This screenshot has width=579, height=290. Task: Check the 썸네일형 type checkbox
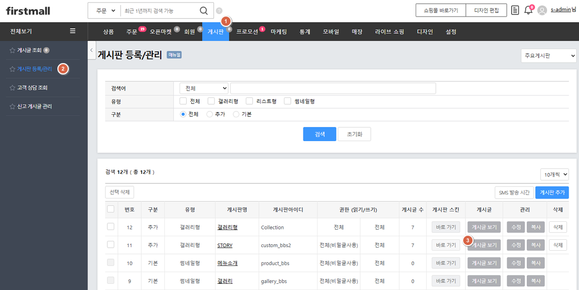(x=288, y=101)
